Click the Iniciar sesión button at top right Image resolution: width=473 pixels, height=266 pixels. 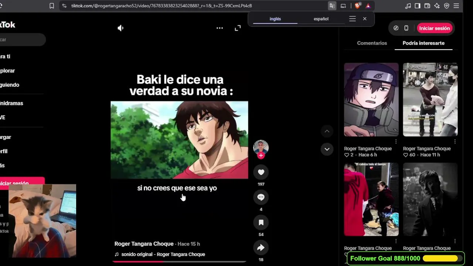tap(435, 28)
